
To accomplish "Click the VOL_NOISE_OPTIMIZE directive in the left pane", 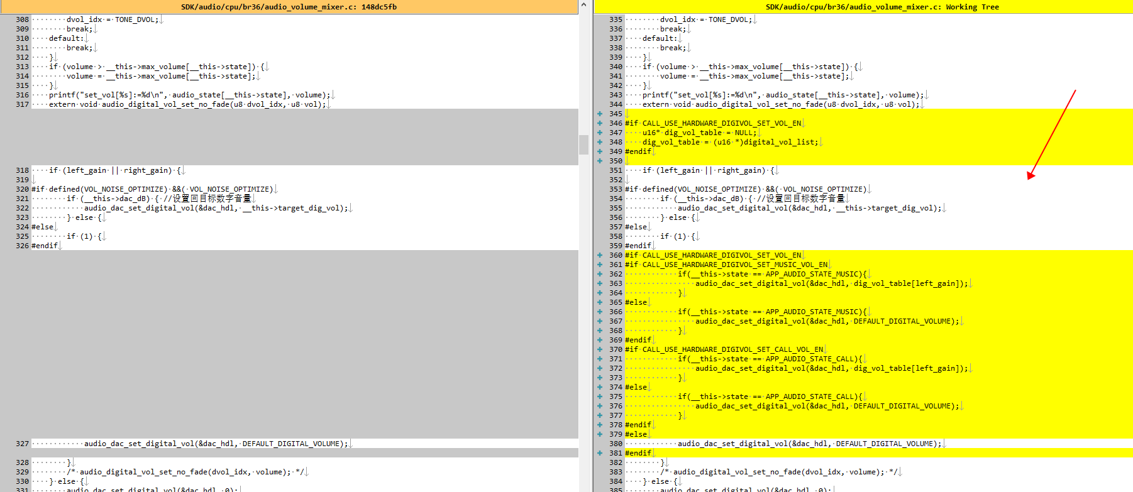I will [152, 189].
